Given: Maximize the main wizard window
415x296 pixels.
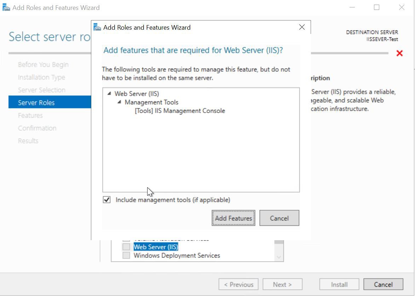Looking at the screenshot, I should pyautogui.click(x=377, y=7).
